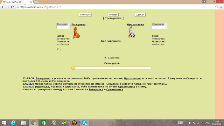This screenshot has height=126, width=224.
Task: Bookmark the page with the star icon
Action: pos(216,7)
